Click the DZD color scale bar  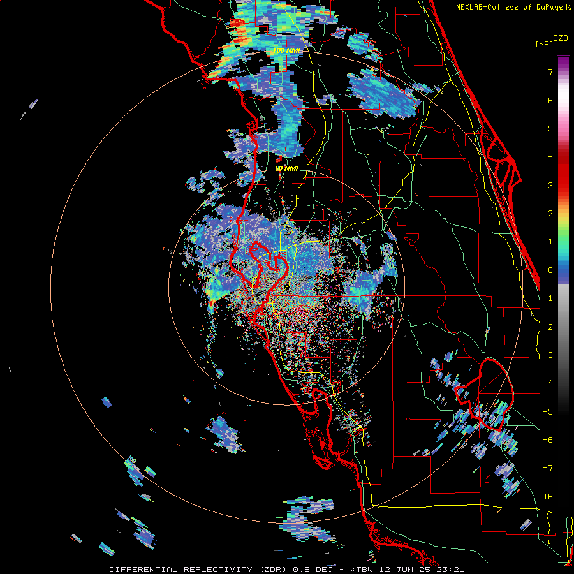[563, 283]
